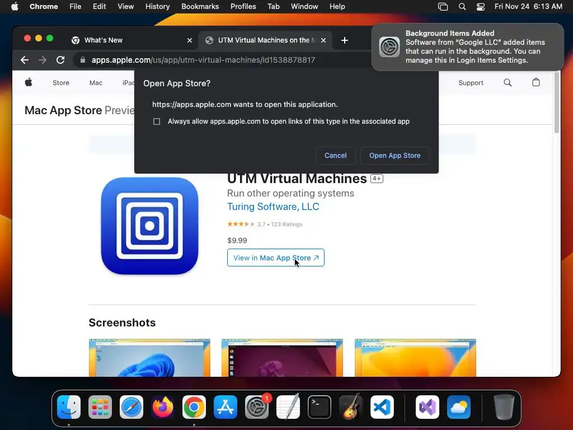
Task: Click the menu bar date and time
Action: (x=528, y=7)
